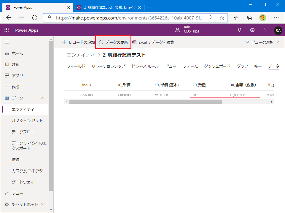Switch to the キー tab

258,66
